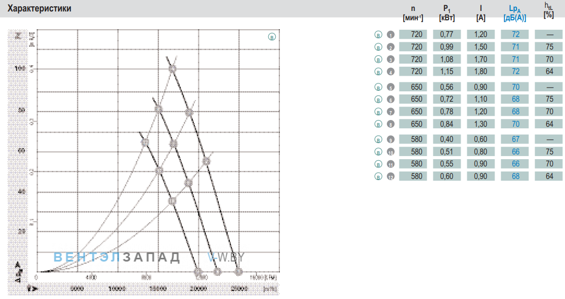Image resolution: width=565 pixels, height=299 pixels.
Task: Click the 100 label on pressure axis
Action: coord(20,68)
